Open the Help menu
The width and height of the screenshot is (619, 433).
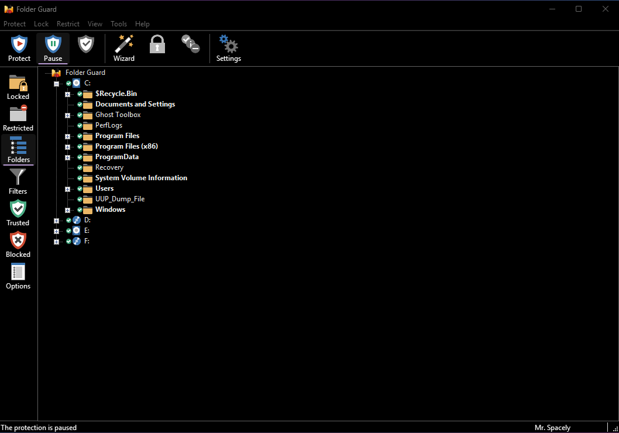(x=142, y=24)
